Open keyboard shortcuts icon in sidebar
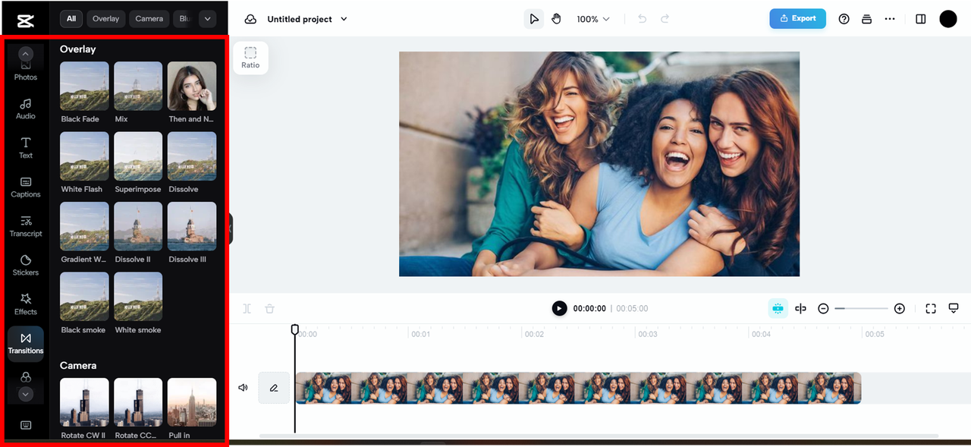 (26, 425)
